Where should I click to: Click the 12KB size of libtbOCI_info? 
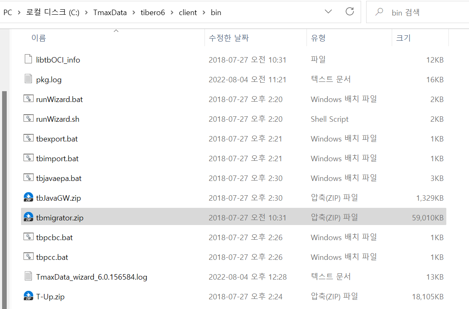(x=435, y=60)
